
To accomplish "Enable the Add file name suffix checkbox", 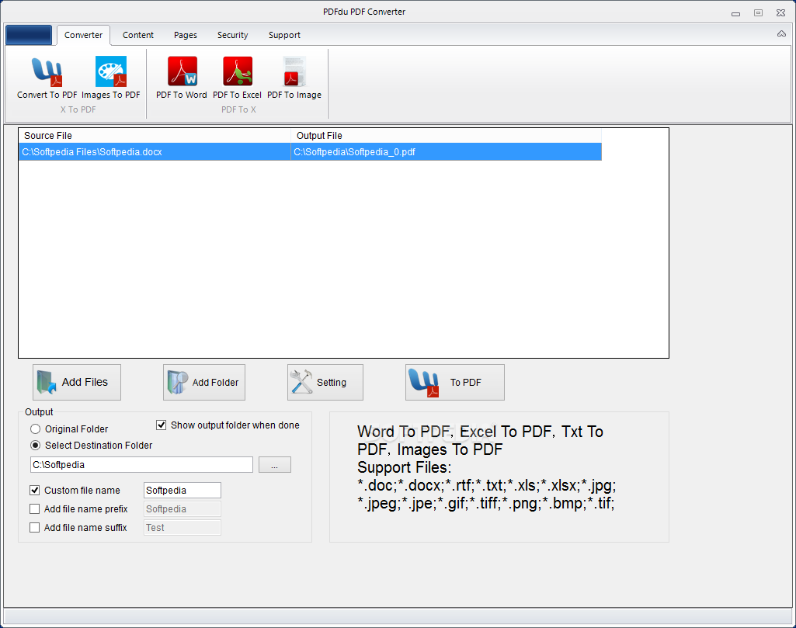I will tap(34, 528).
